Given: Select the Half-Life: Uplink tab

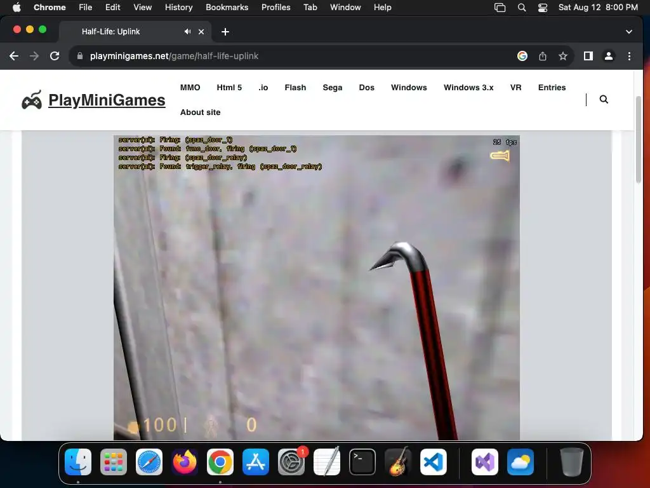Looking at the screenshot, I should [135, 32].
